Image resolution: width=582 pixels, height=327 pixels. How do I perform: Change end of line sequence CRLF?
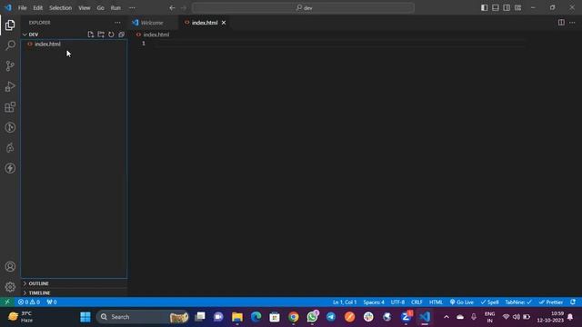pos(416,302)
